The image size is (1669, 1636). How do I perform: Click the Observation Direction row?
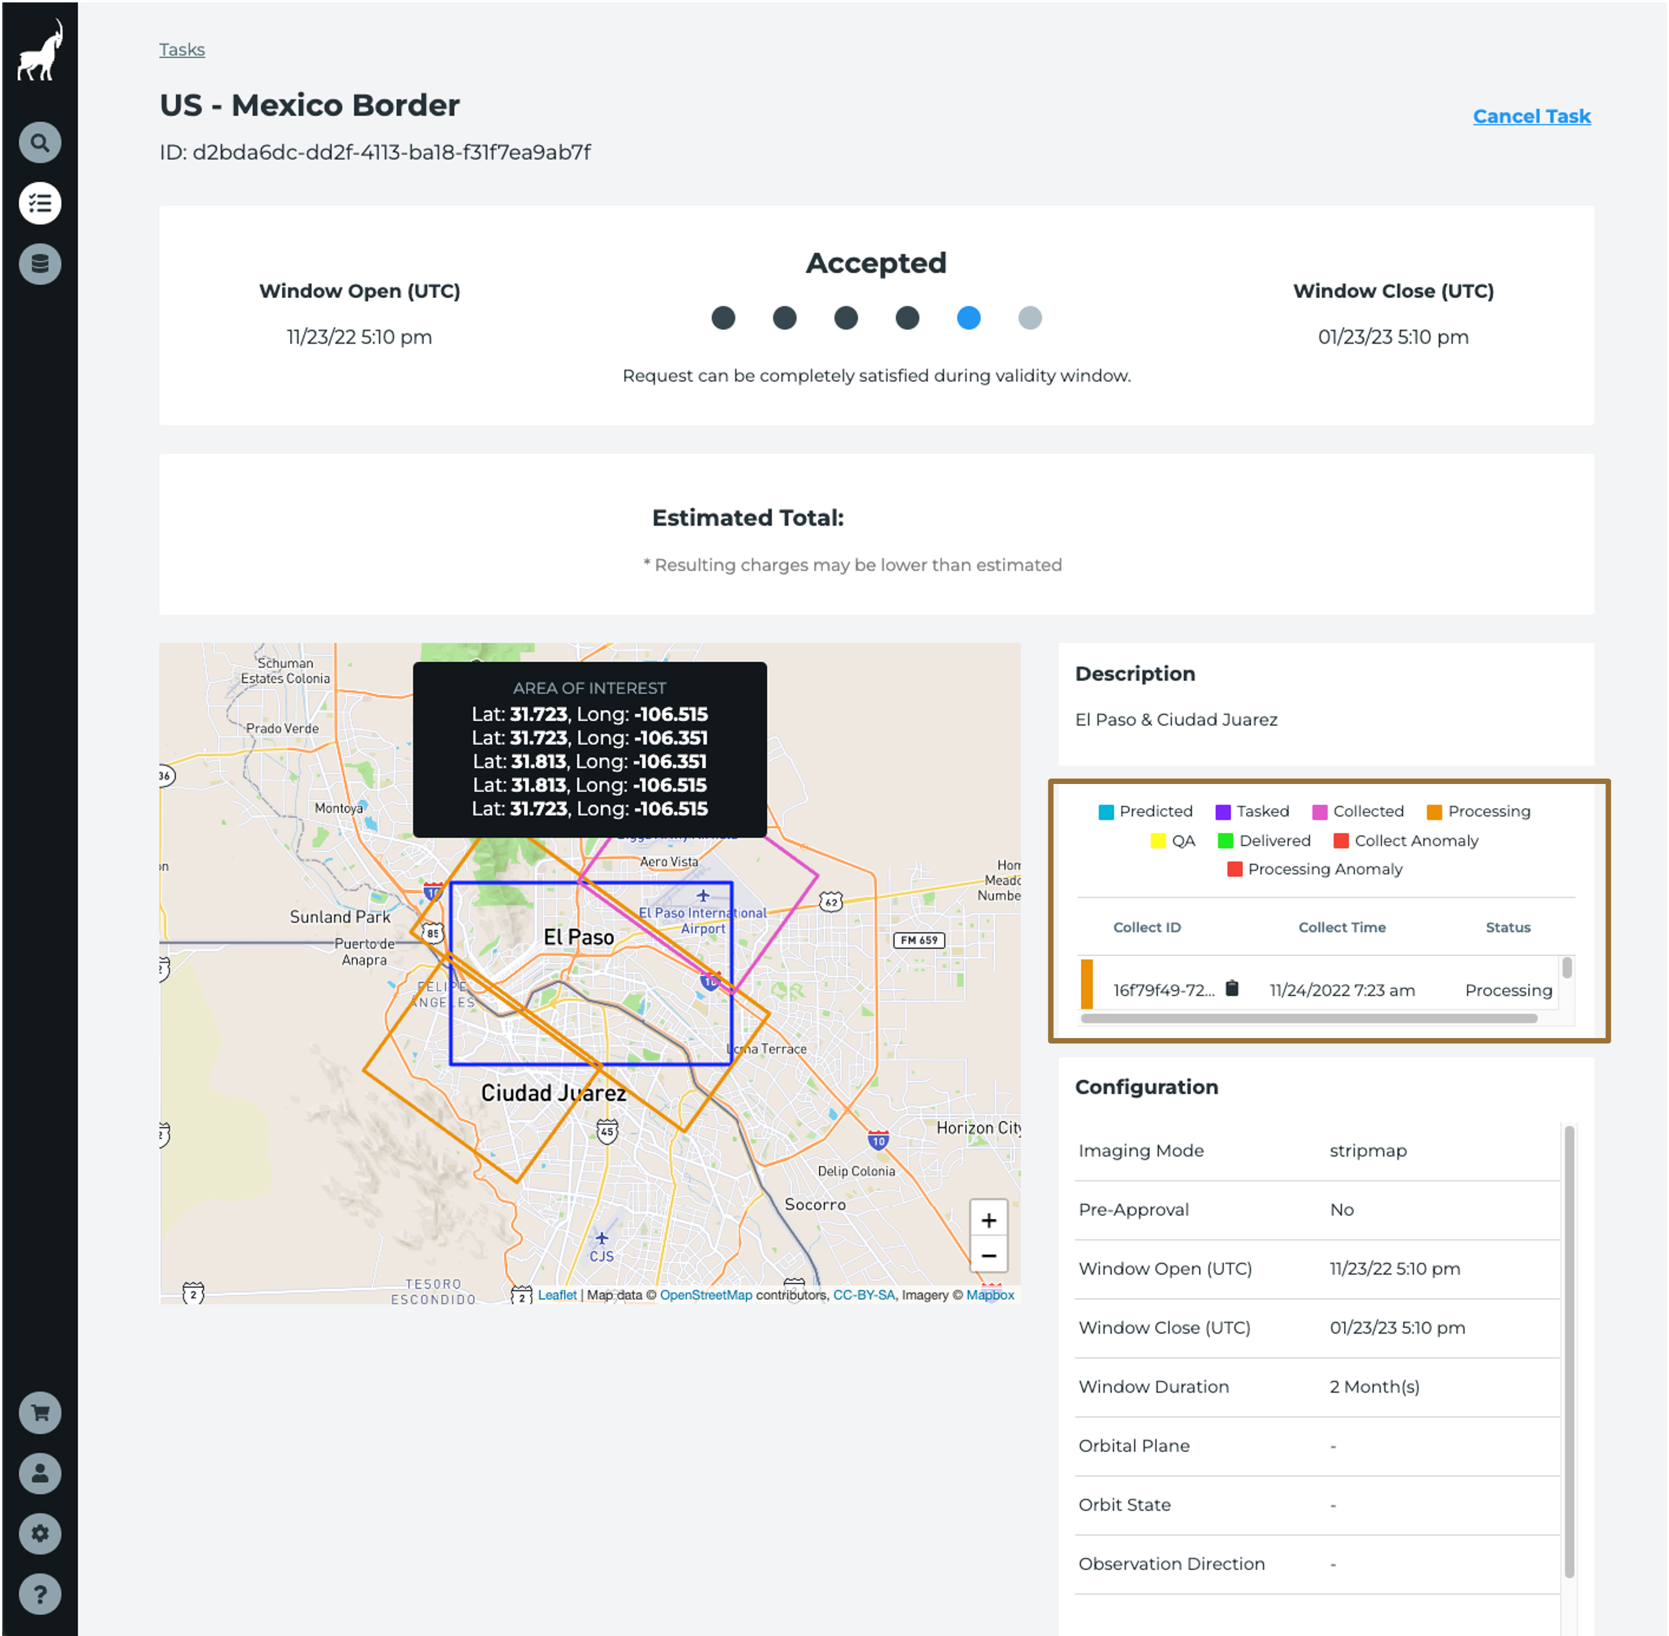click(x=1317, y=1565)
